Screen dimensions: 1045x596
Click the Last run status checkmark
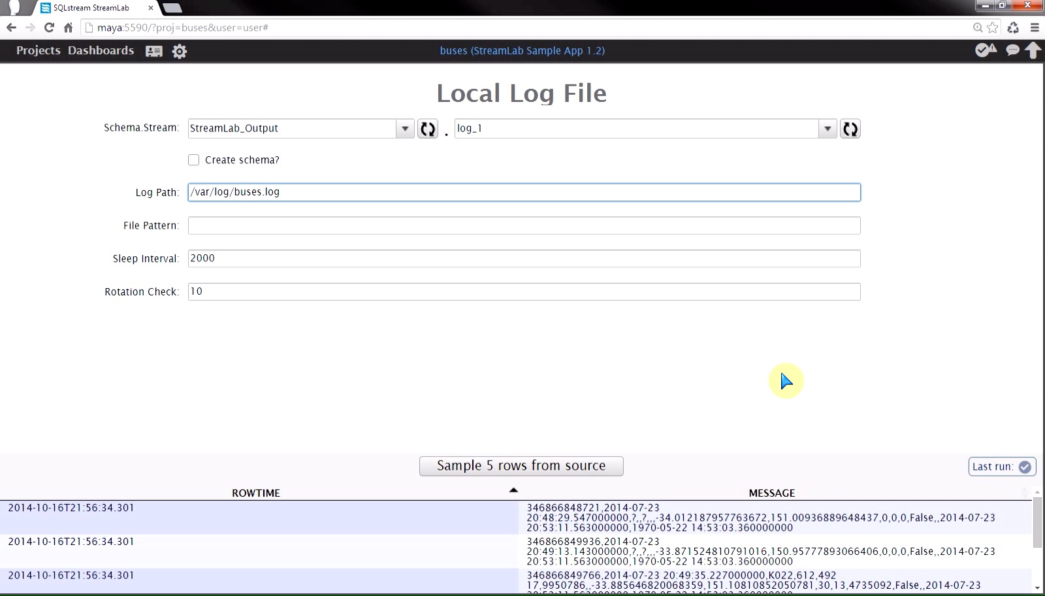[x=1025, y=467]
